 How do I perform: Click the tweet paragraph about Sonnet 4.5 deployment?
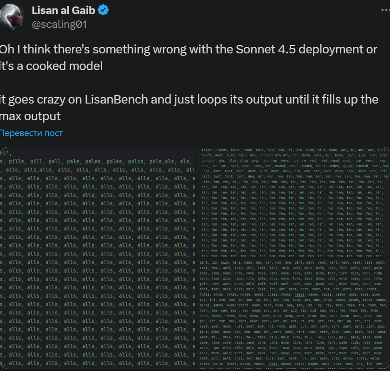(186, 58)
